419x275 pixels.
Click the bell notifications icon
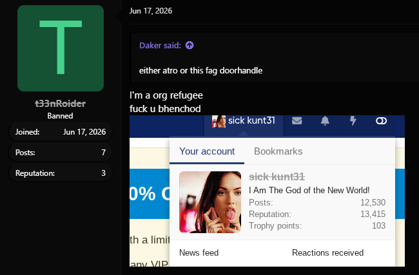[x=325, y=120]
